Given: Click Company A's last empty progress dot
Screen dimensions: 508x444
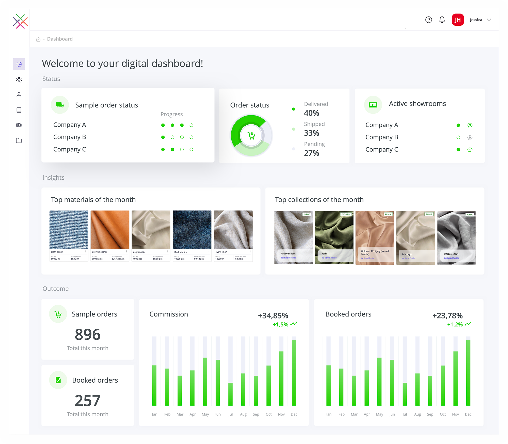Looking at the screenshot, I should point(191,125).
